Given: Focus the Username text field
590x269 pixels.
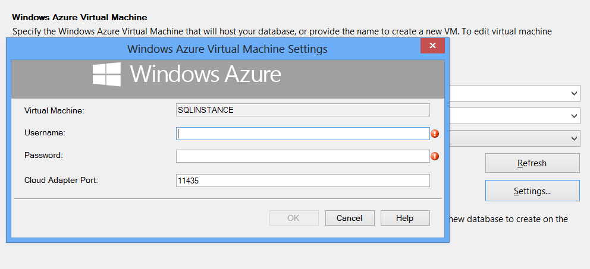Looking at the screenshot, I should coord(302,134).
